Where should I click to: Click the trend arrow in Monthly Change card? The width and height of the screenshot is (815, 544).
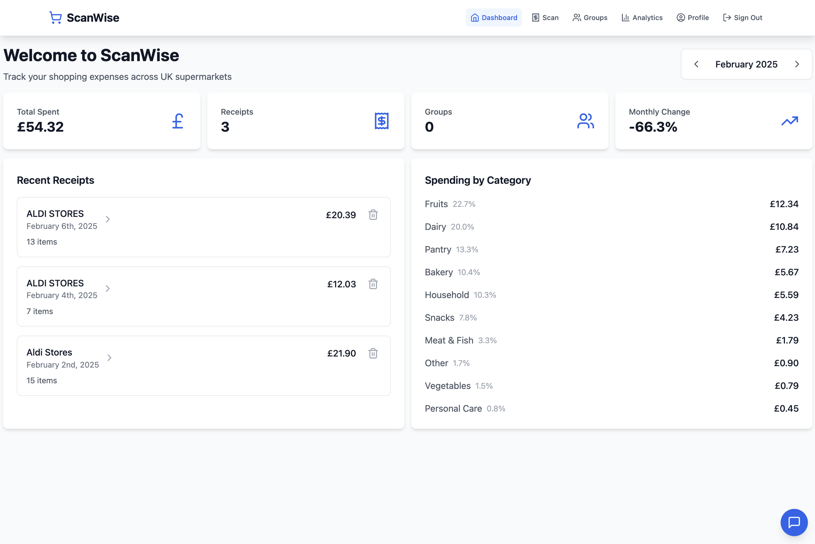click(x=790, y=121)
